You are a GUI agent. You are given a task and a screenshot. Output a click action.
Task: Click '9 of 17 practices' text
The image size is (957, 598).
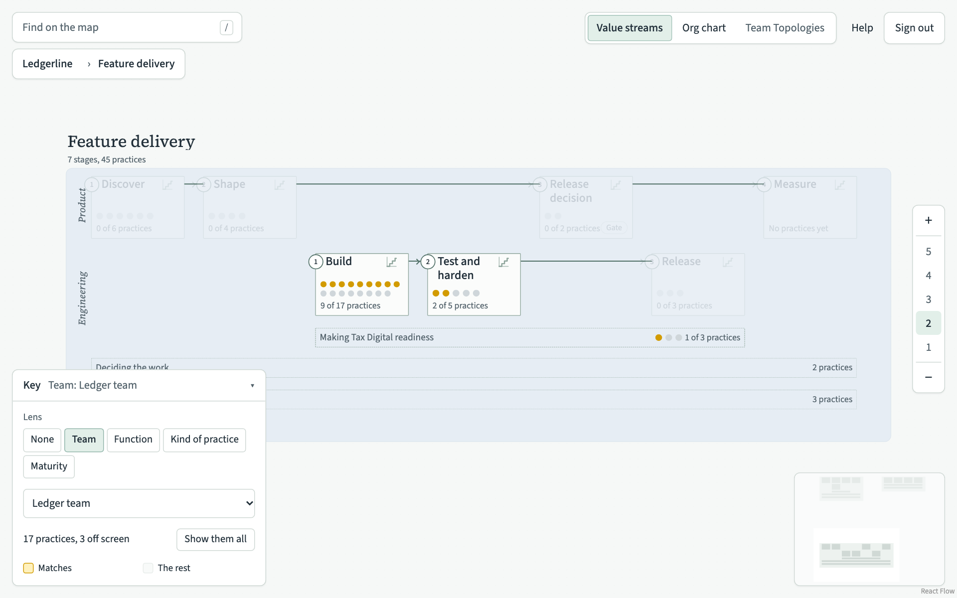(x=350, y=305)
